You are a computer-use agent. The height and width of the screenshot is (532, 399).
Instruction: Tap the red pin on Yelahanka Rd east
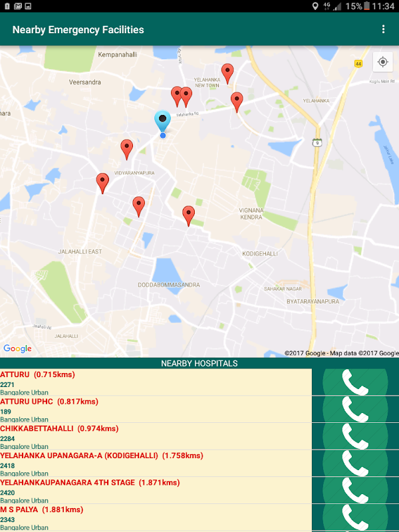[x=237, y=102]
